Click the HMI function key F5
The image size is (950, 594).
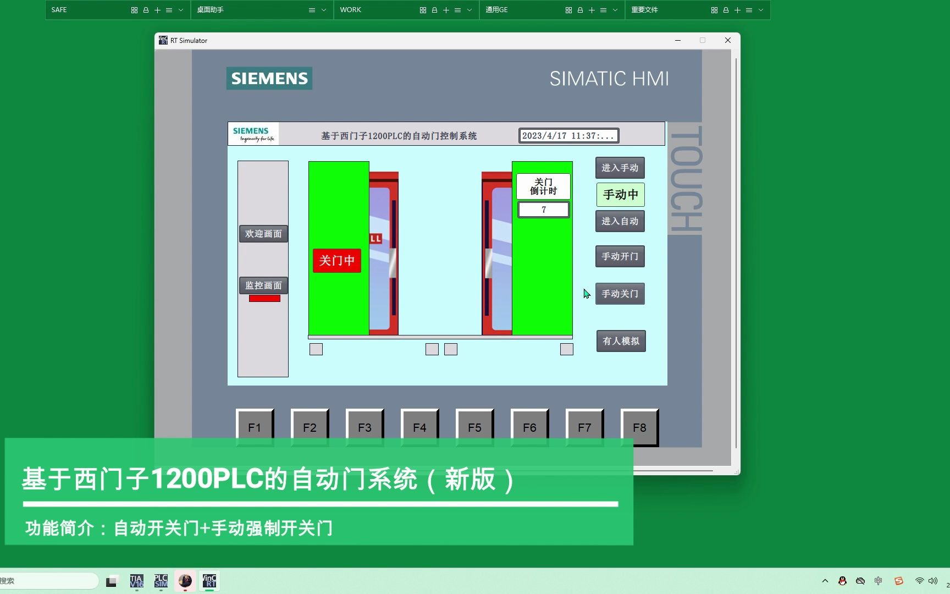pyautogui.click(x=474, y=427)
